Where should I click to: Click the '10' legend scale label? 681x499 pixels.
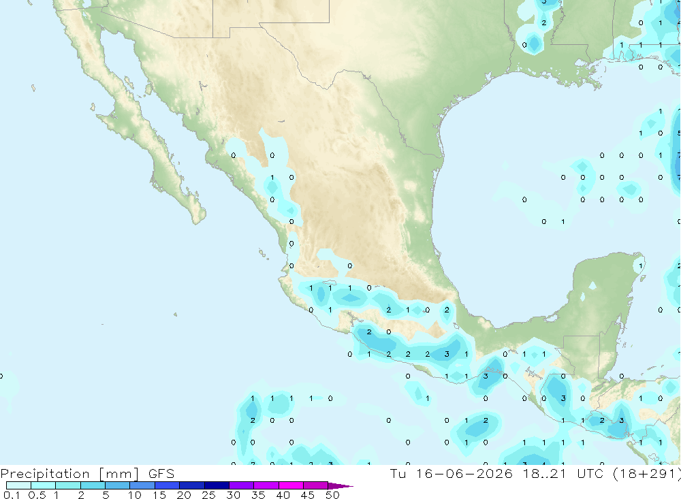coord(135,495)
